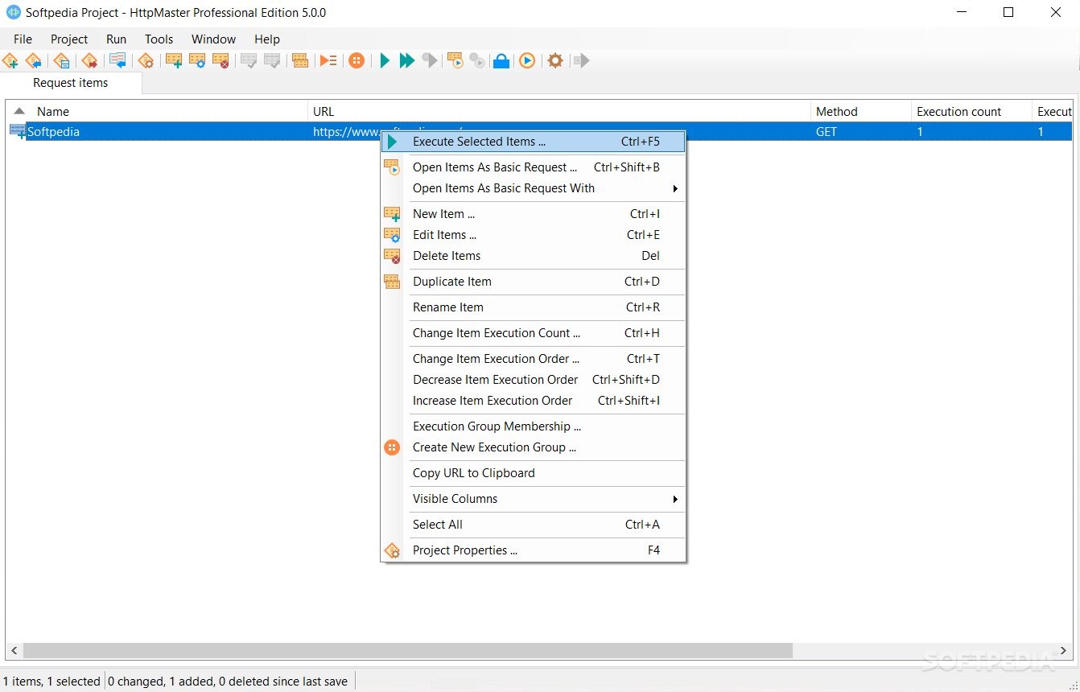Click the horizontal scrollbar thumb
Screen dimensions: 1080x692
coord(408,650)
